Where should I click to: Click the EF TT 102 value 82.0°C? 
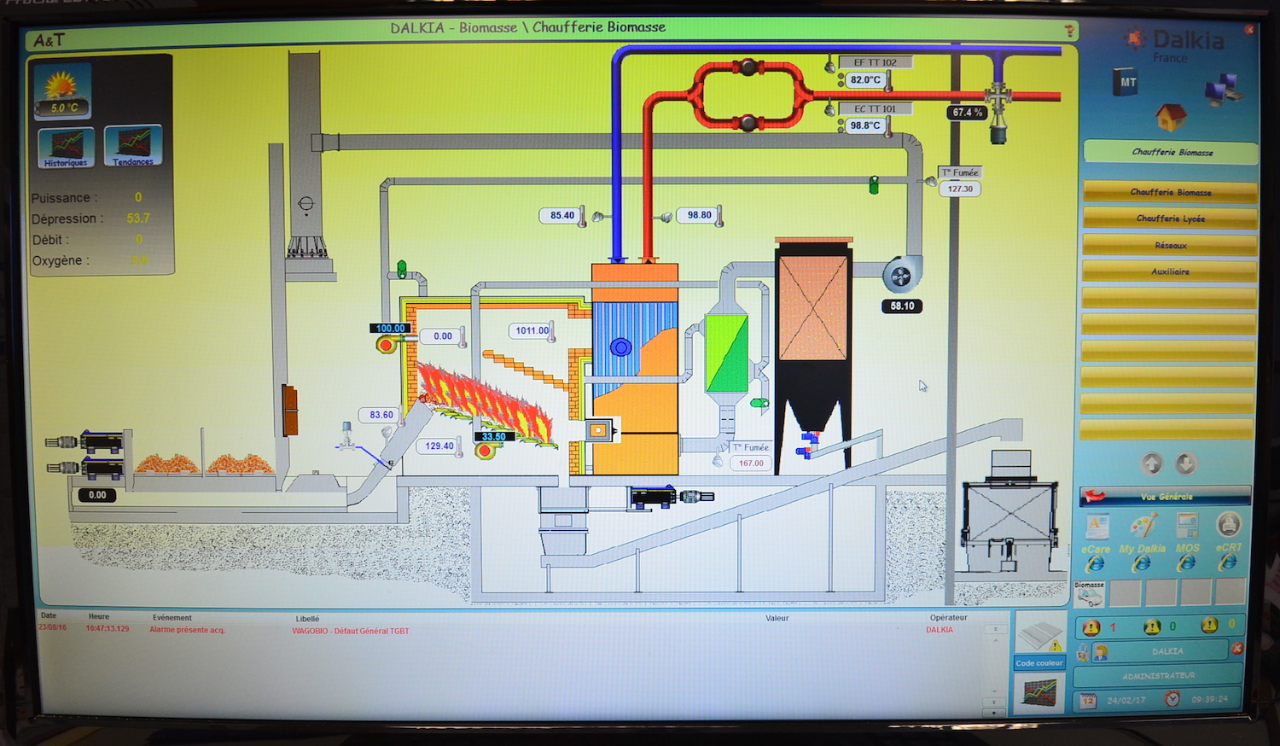865,80
